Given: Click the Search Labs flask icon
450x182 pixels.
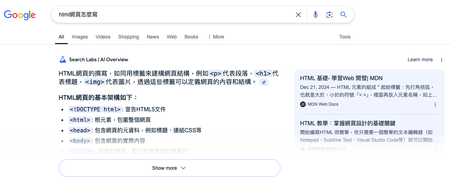Looking at the screenshot, I should click(x=63, y=59).
